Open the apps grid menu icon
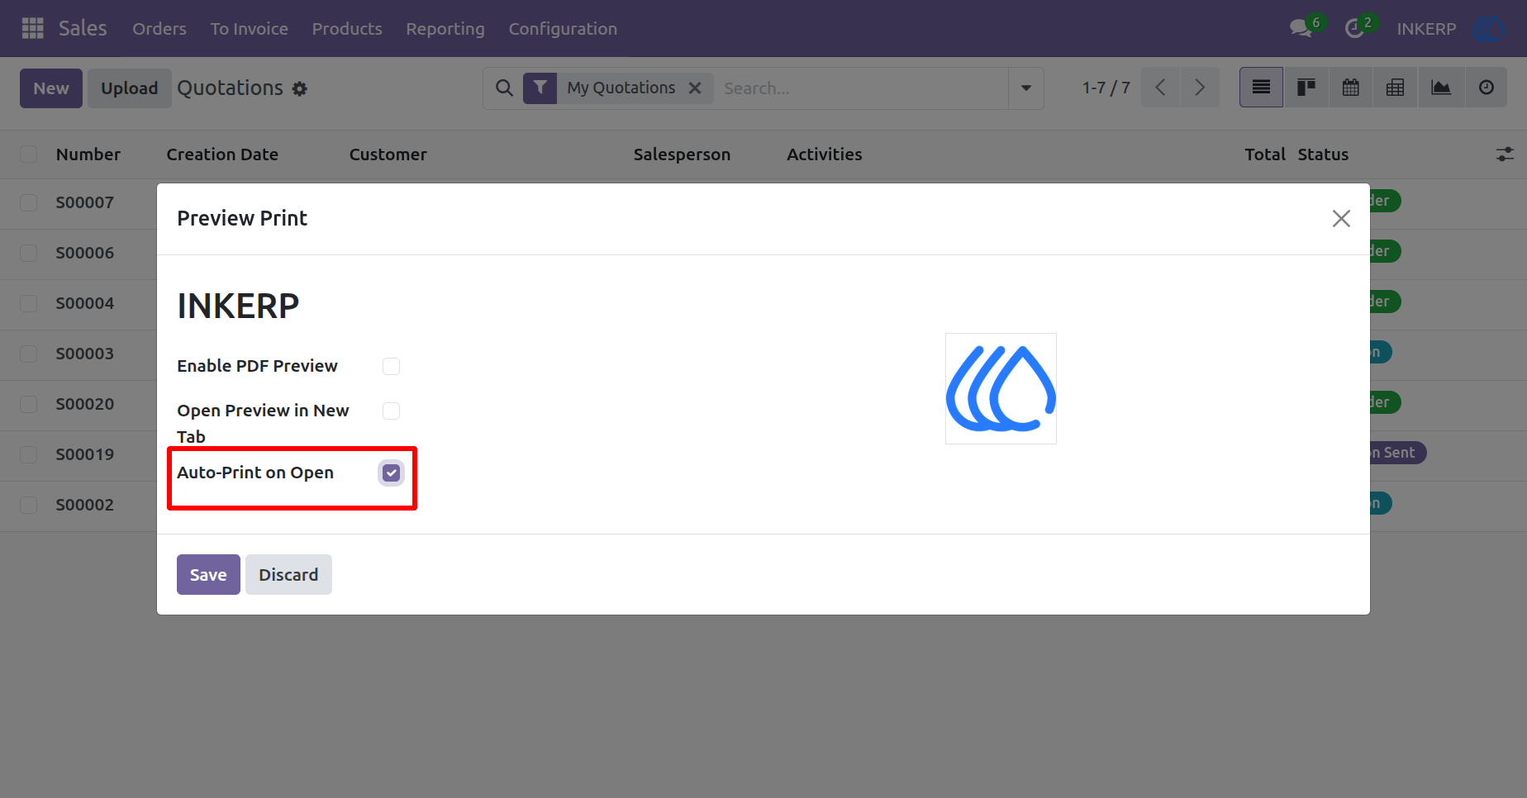This screenshot has height=798, width=1527. [x=32, y=28]
